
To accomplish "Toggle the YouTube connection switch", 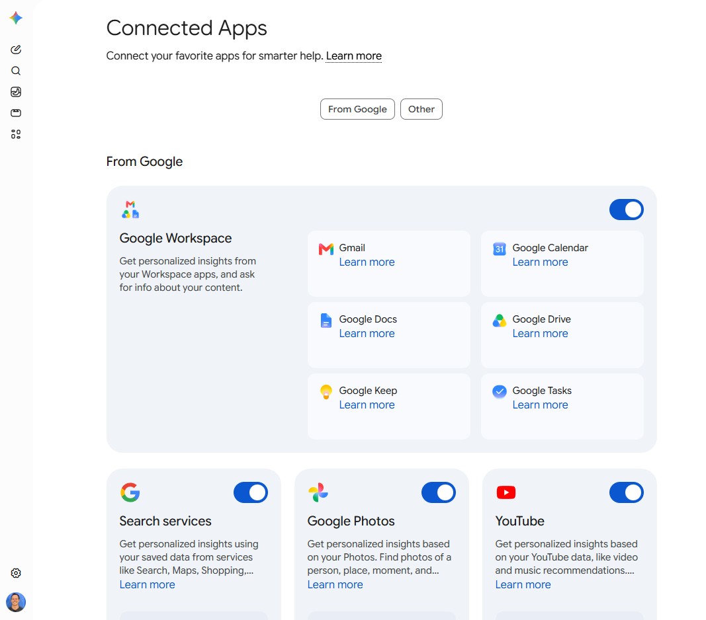I will click(x=627, y=492).
